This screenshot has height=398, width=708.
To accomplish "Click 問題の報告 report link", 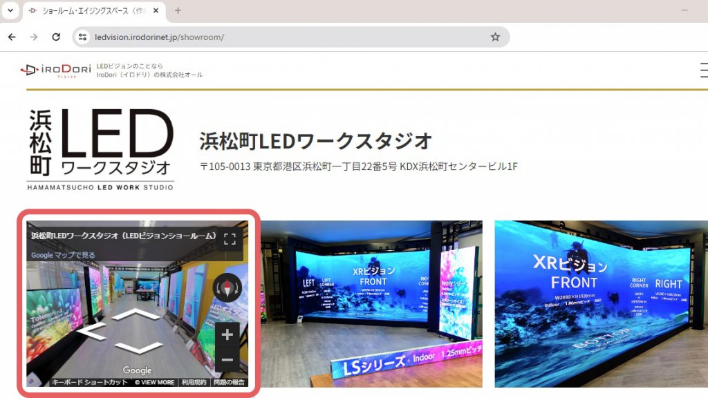I will pyautogui.click(x=229, y=382).
